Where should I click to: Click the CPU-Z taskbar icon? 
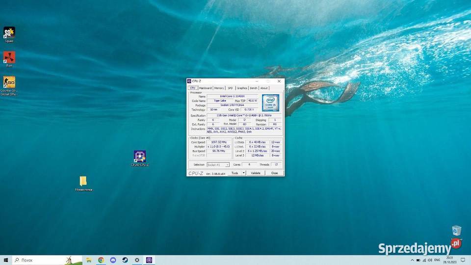point(149,260)
